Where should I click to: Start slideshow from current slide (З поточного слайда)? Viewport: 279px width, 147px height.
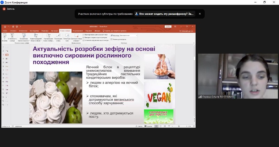coord(12,38)
